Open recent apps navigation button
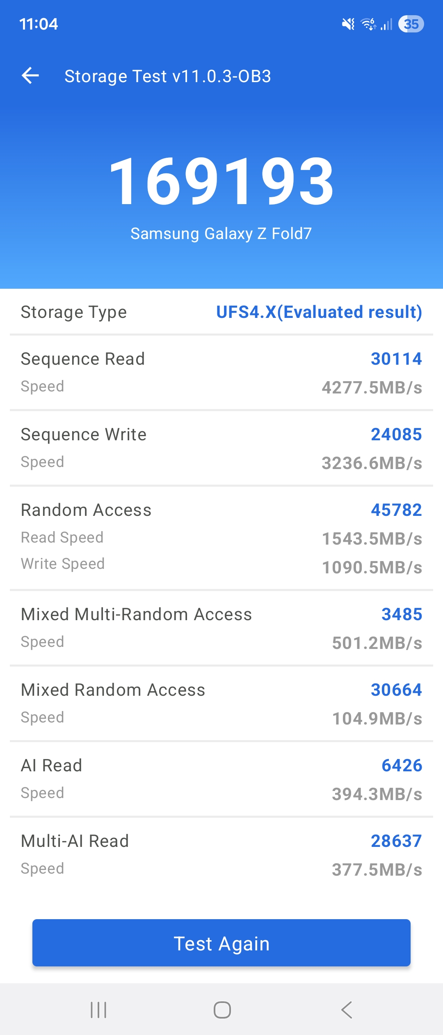 [x=98, y=1010]
